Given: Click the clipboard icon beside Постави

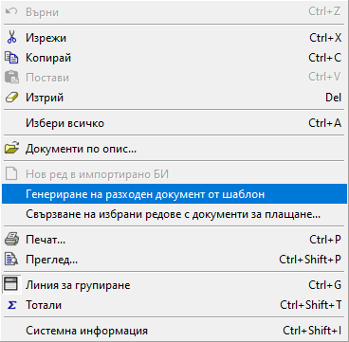Looking at the screenshot, I should 11,78.
